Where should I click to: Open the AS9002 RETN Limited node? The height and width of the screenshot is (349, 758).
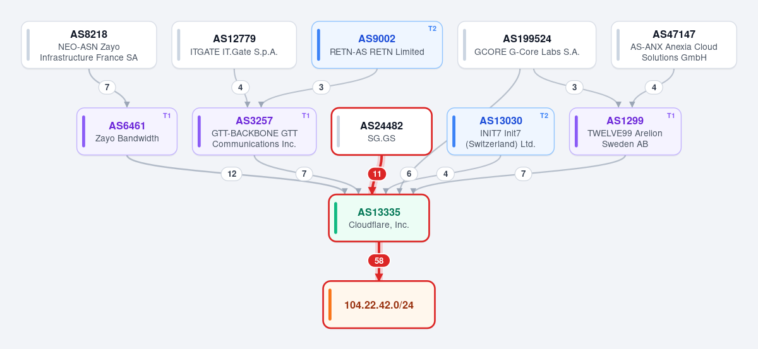[377, 45]
